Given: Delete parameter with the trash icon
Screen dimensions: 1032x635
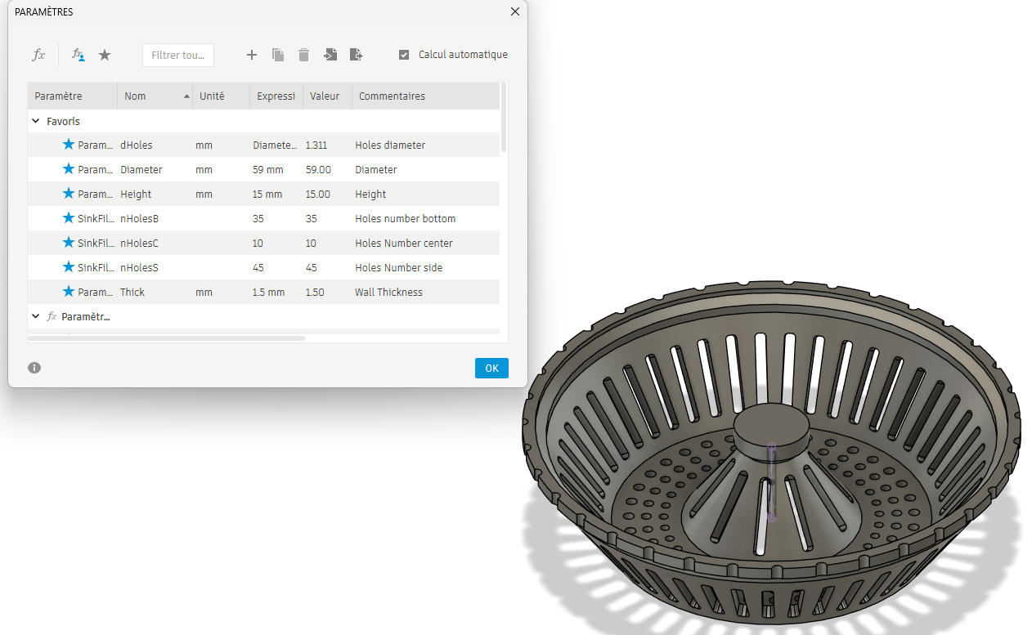Looking at the screenshot, I should pos(303,55).
